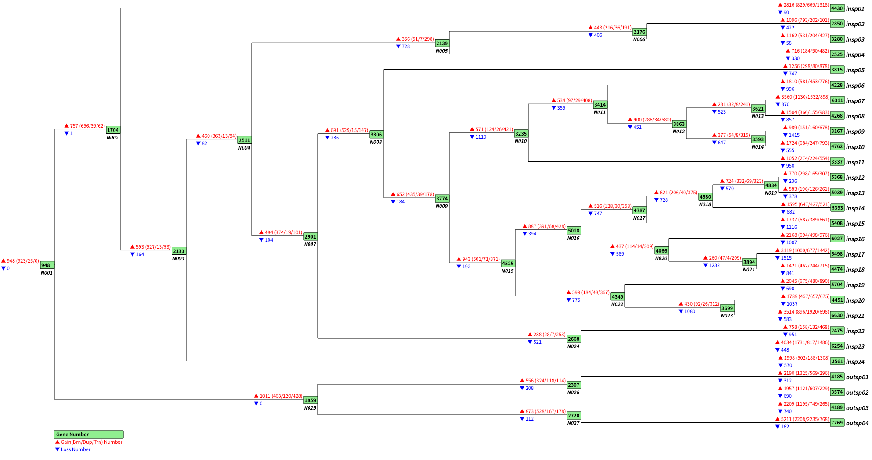
Task: Click the gene box 4430 for insp01
Action: (837, 8)
